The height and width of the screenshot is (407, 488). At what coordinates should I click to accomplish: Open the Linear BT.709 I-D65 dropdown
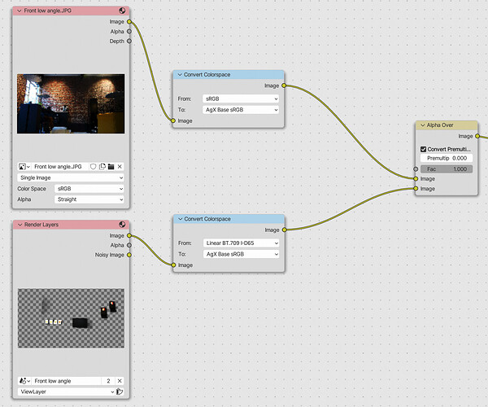click(x=242, y=243)
